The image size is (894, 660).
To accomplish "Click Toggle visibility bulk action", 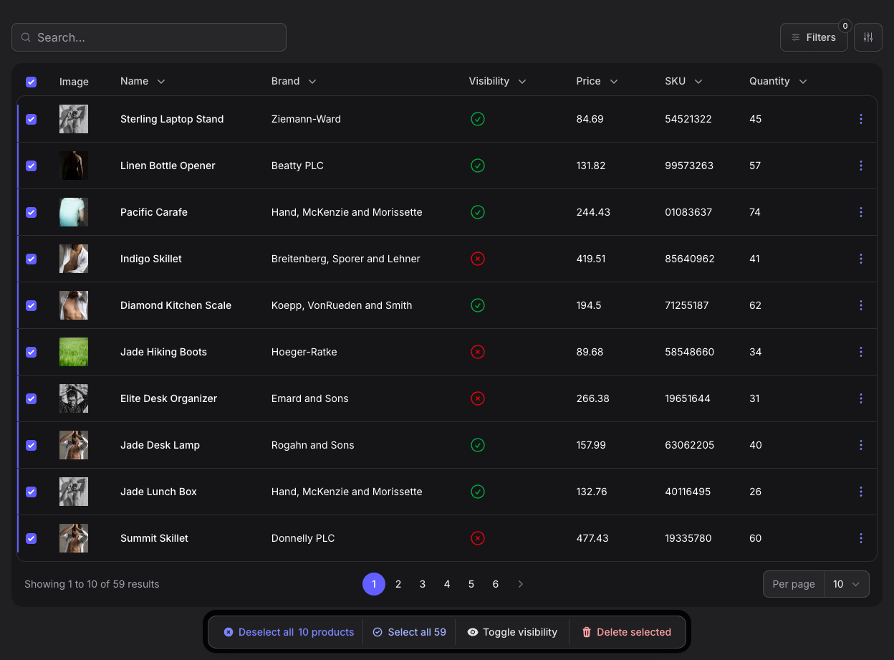I will point(512,632).
